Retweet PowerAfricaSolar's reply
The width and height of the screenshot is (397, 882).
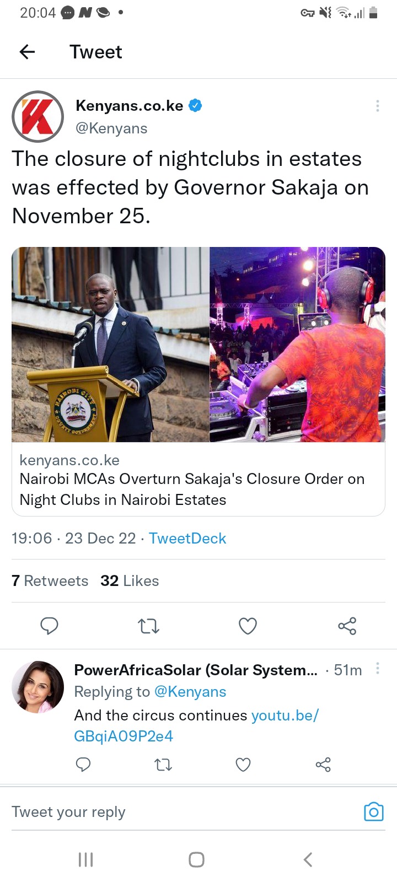click(x=163, y=765)
